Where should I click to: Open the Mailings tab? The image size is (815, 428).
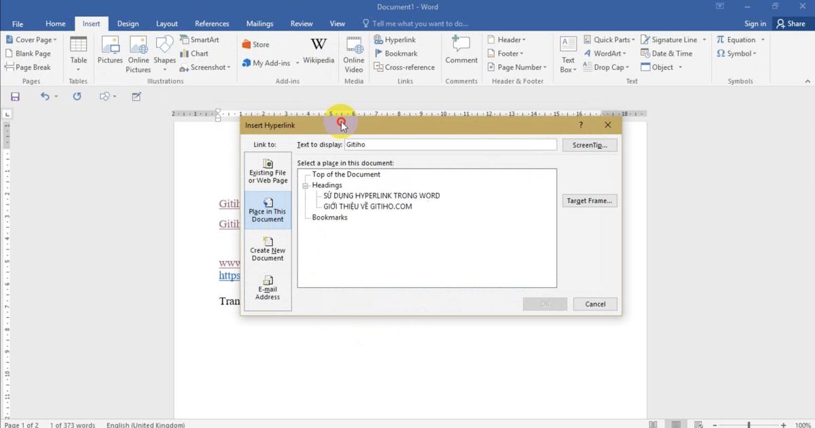coord(259,23)
